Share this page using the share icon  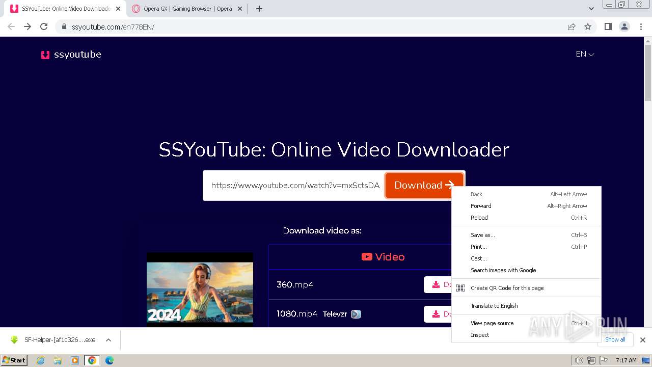tap(572, 27)
